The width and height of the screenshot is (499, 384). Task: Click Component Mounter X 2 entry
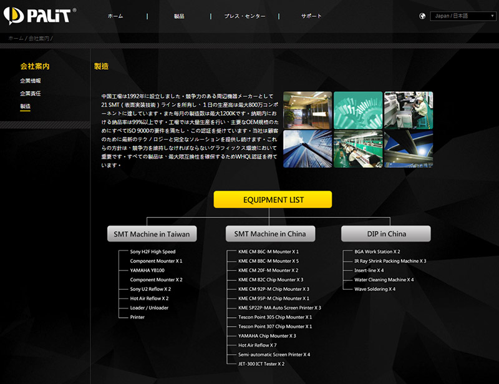coord(157,280)
